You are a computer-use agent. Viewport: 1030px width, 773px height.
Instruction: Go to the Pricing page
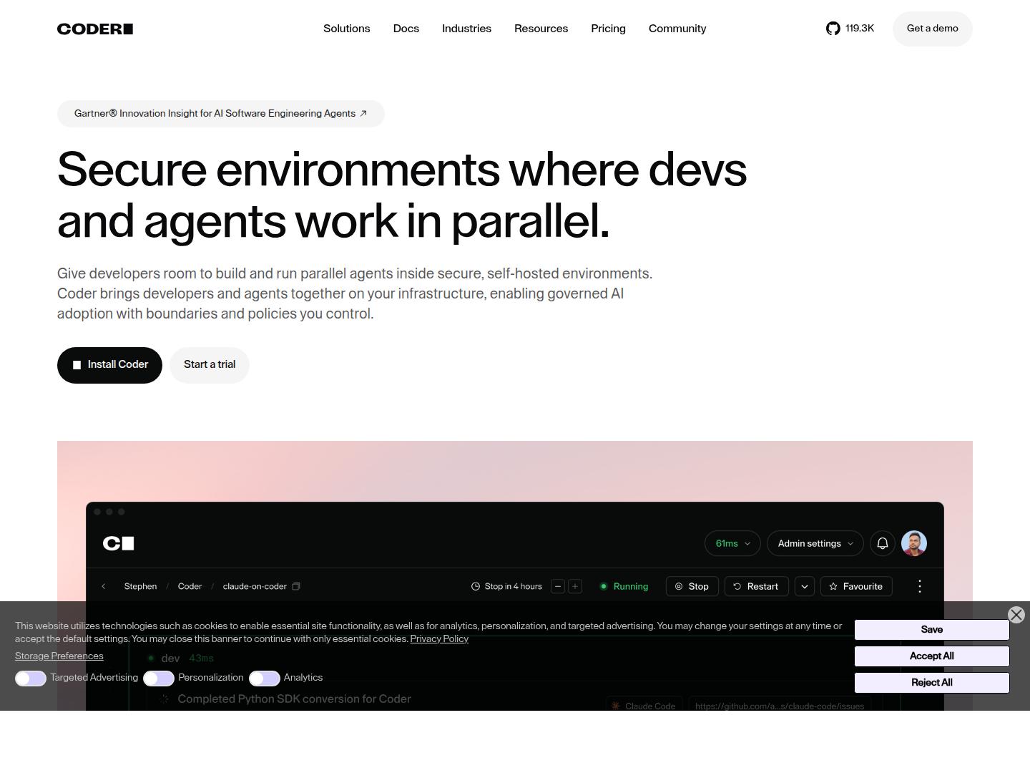(609, 29)
